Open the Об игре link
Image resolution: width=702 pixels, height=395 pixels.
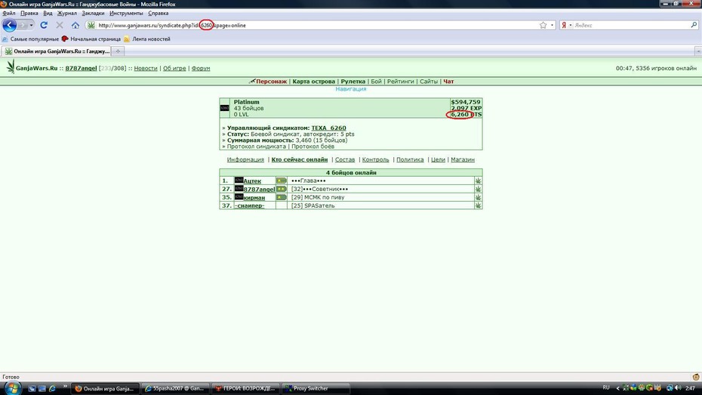click(x=174, y=68)
